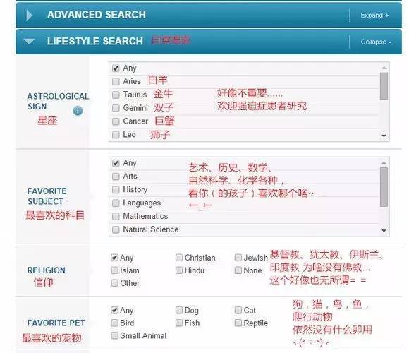Check the Aries checkbox

click(116, 81)
